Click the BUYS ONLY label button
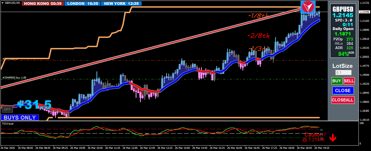The image size is (371, 151). click(x=20, y=117)
